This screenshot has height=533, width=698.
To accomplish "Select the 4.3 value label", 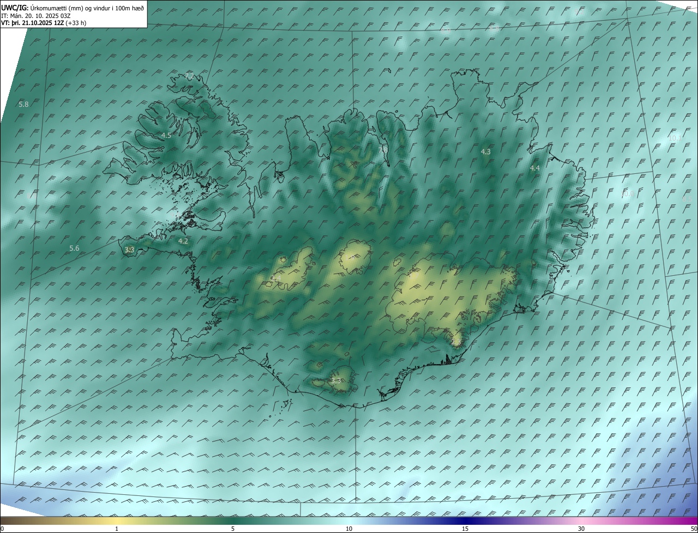I will [486, 152].
